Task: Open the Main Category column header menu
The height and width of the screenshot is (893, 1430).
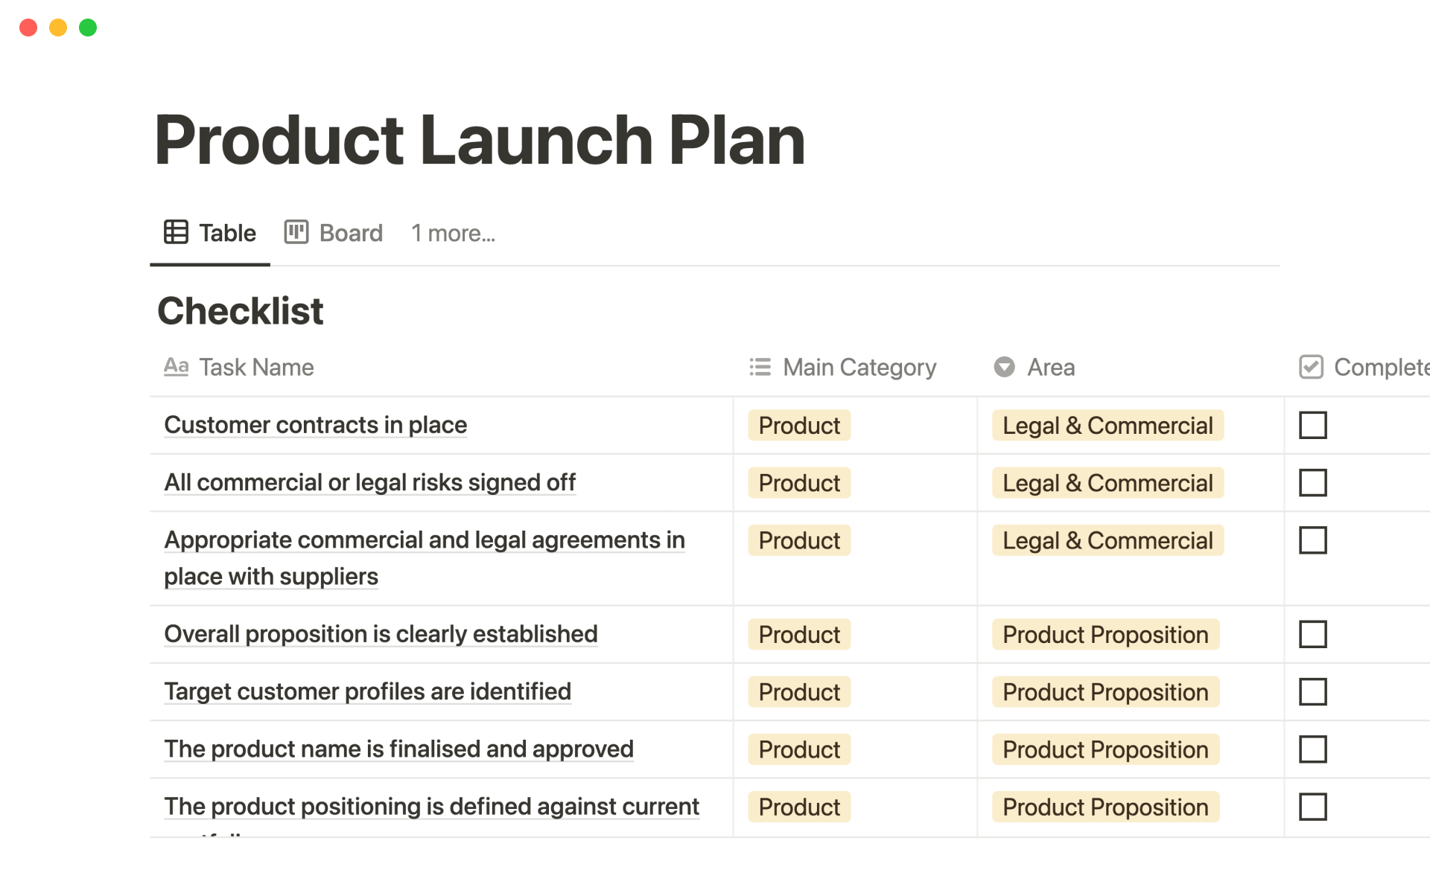Action: [x=859, y=368]
